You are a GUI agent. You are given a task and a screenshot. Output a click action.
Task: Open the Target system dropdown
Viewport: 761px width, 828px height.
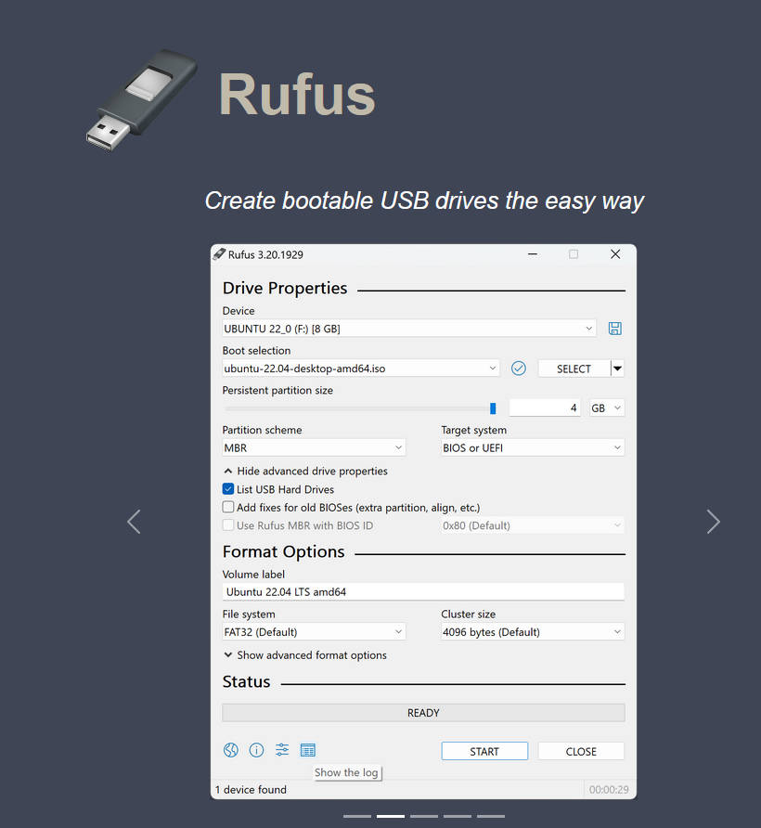[x=532, y=448]
